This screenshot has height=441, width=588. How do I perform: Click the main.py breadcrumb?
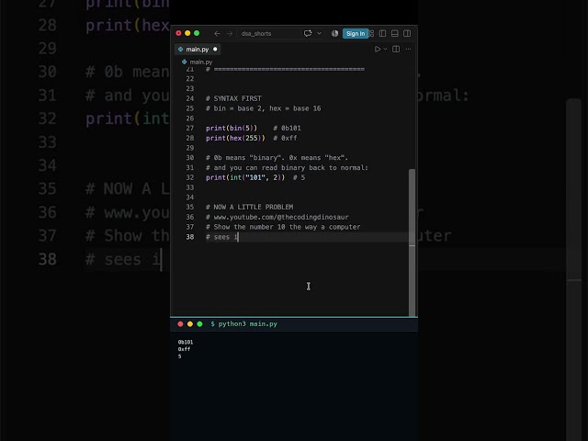pos(200,62)
